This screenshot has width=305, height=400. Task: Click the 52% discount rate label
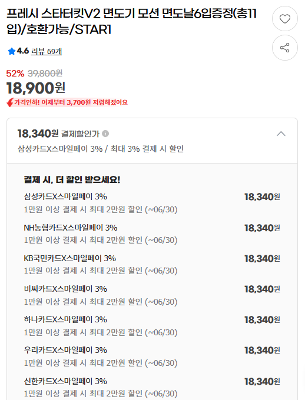pos(15,74)
